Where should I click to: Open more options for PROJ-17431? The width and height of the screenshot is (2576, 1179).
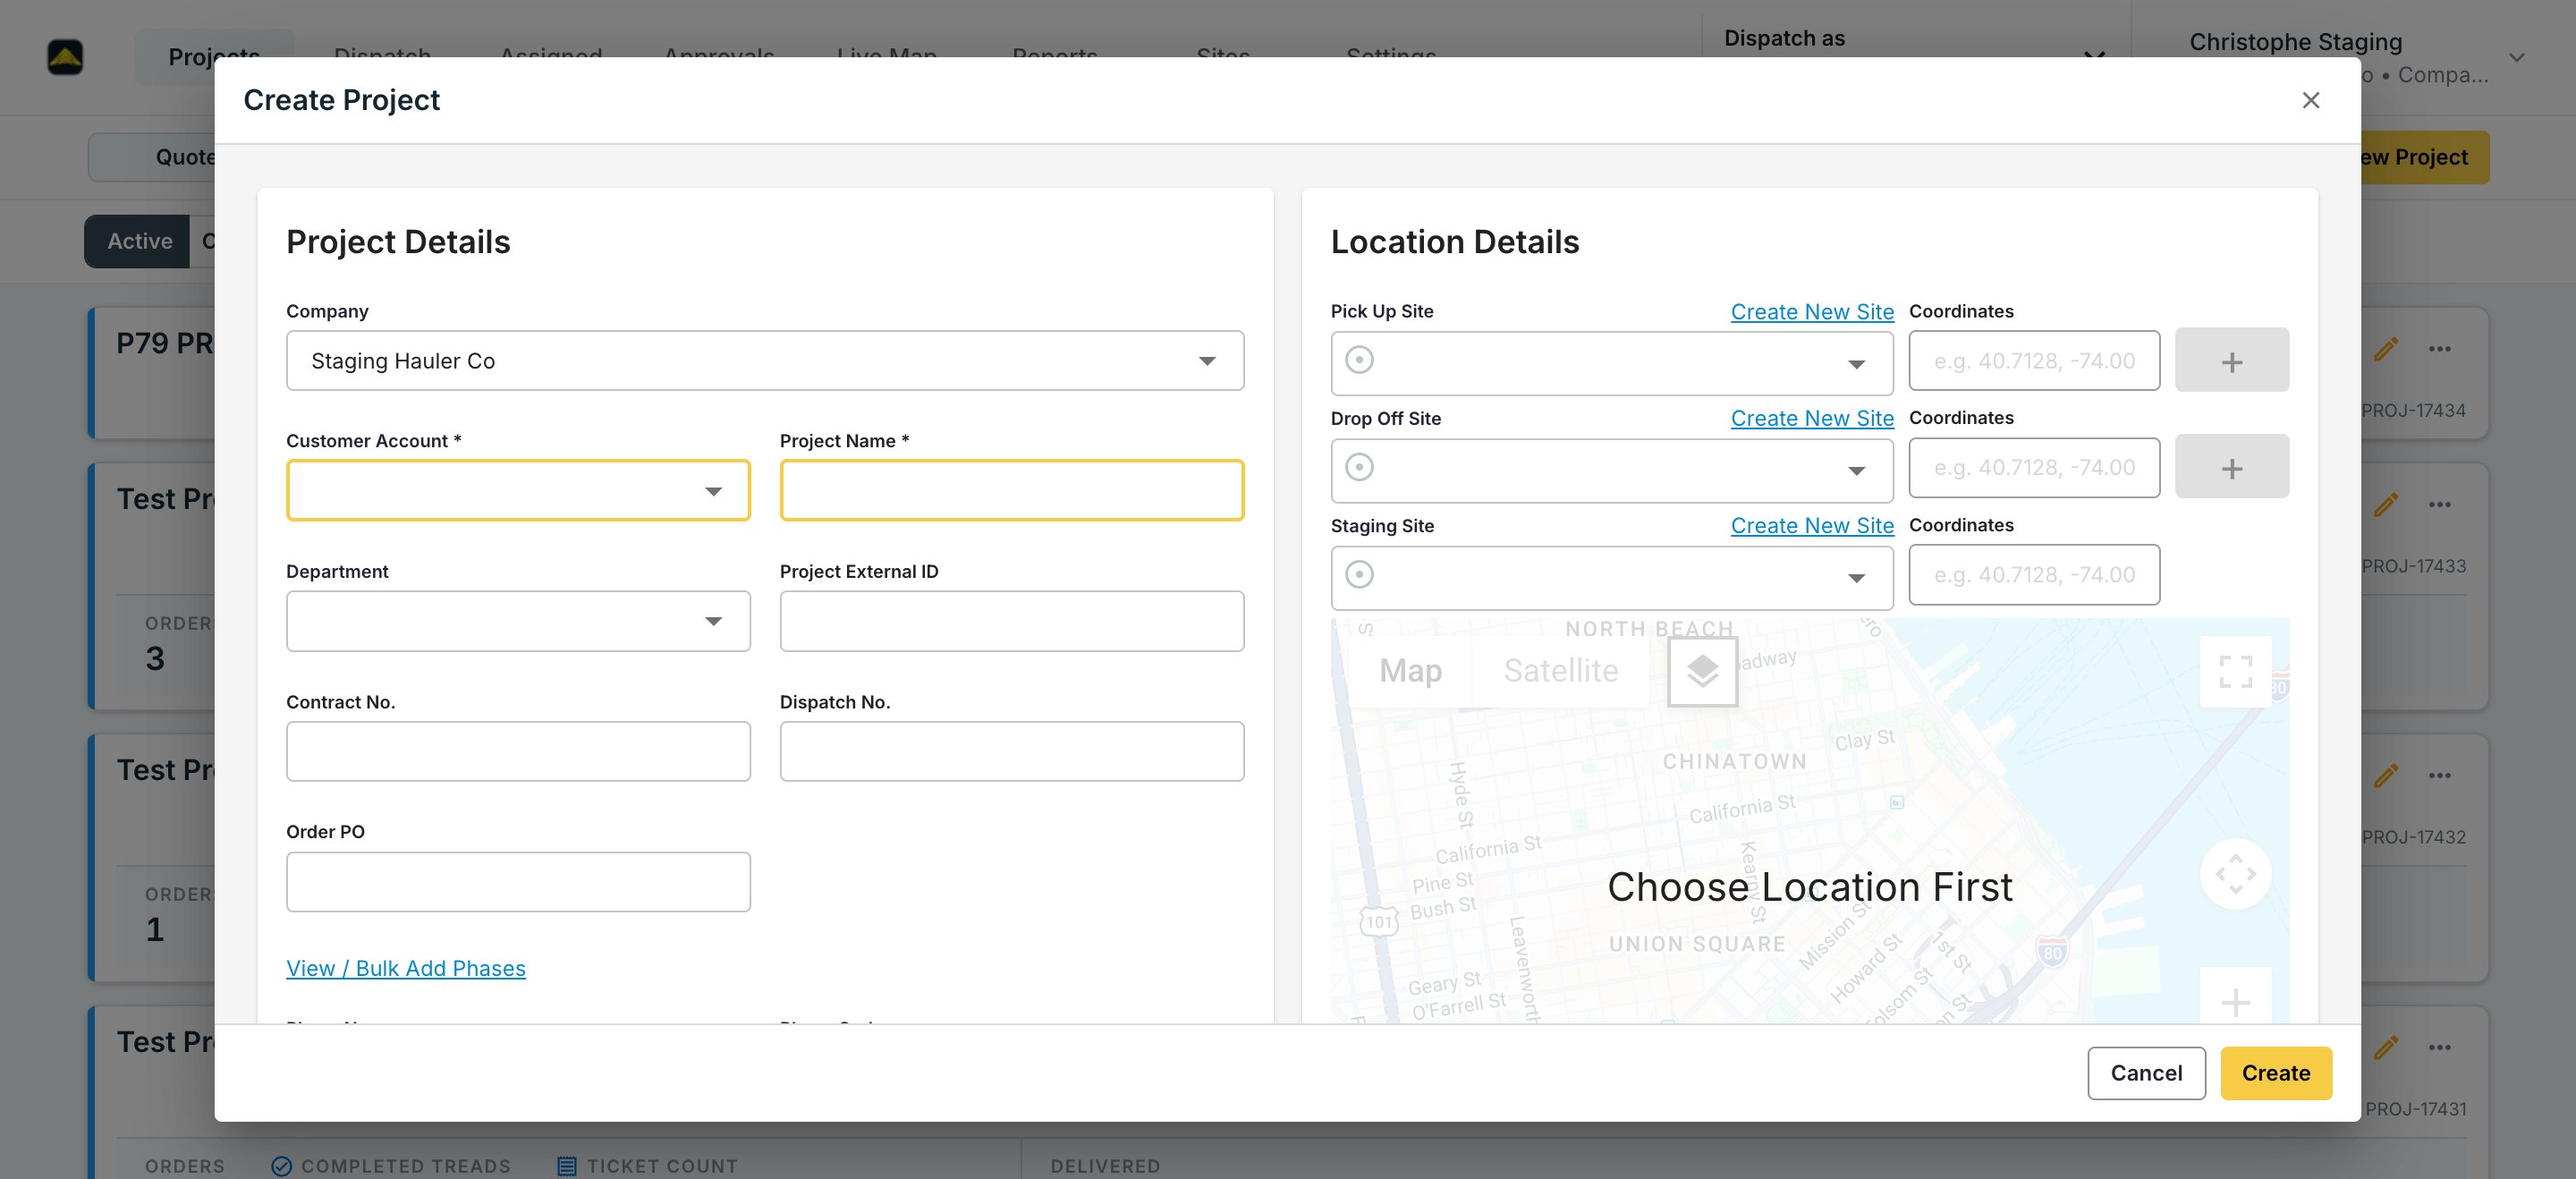[2439, 1047]
